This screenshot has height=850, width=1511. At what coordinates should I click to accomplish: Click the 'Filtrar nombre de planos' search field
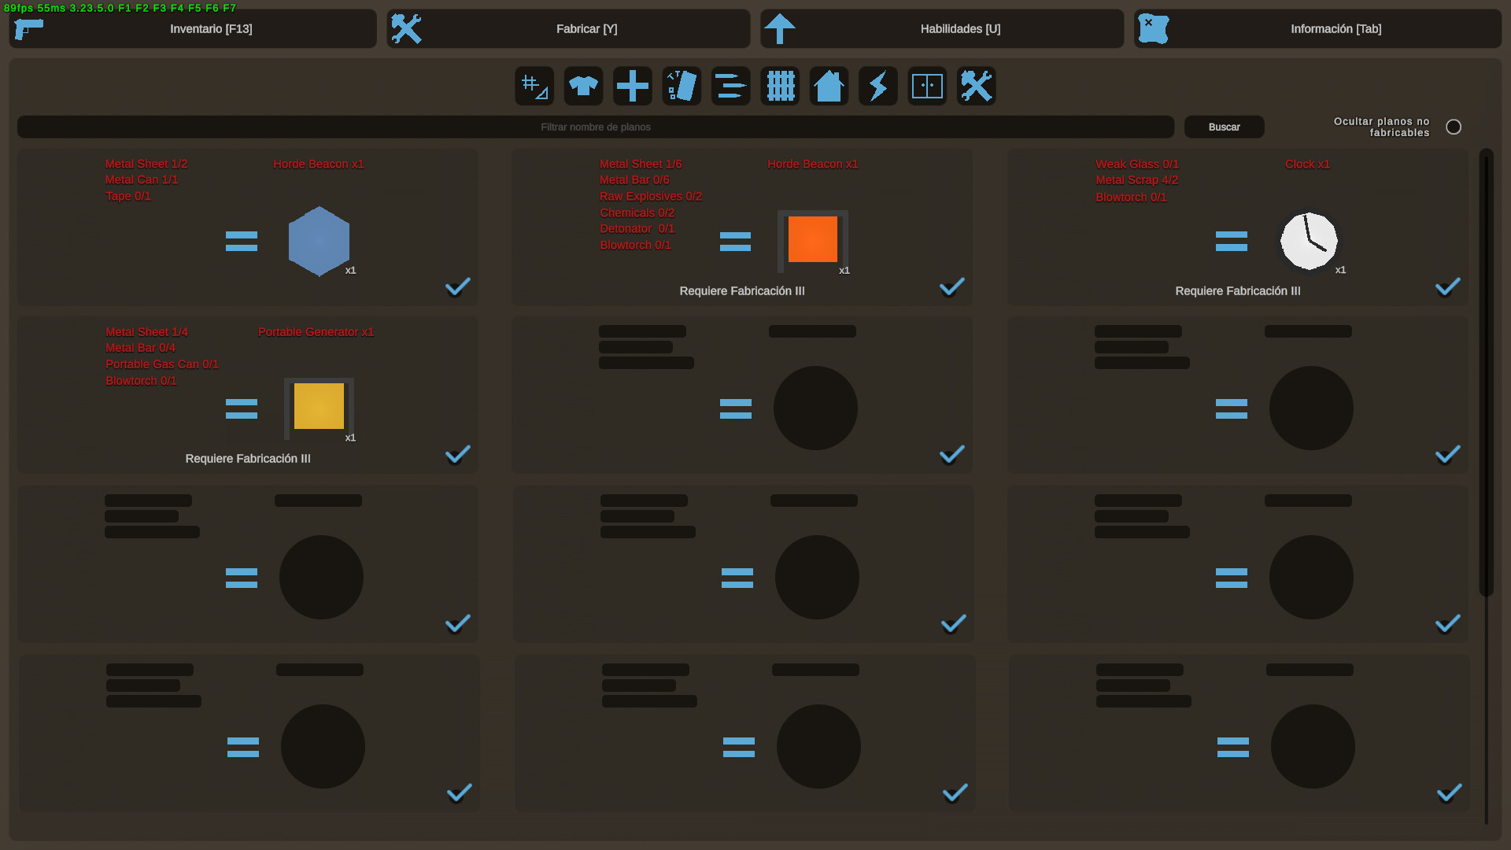pos(596,127)
